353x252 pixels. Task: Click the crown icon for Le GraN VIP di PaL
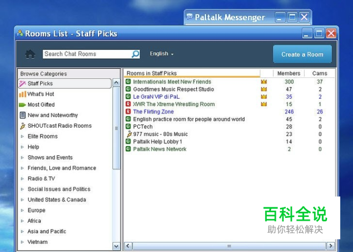click(264, 97)
